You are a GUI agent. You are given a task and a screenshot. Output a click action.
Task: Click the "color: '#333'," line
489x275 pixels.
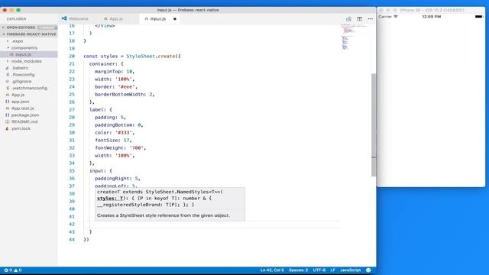tap(115, 132)
